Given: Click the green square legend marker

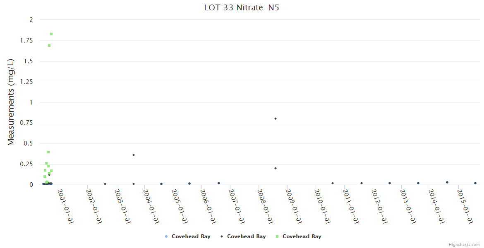Looking at the screenshot, I should 277,236.
